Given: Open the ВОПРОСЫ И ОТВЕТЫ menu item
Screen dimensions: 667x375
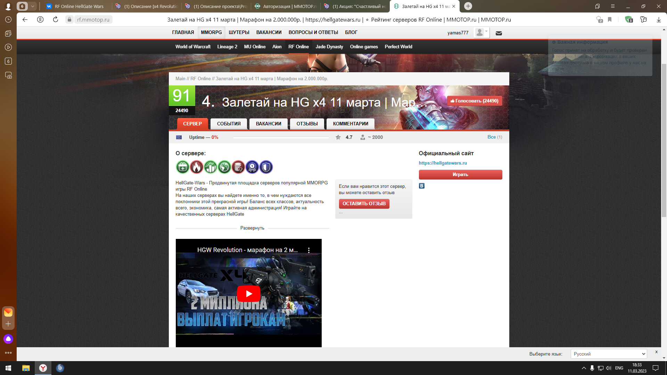Looking at the screenshot, I should [x=313, y=32].
